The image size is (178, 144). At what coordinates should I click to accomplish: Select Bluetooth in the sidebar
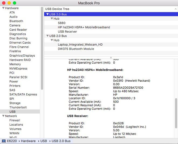pyautogui.click(x=16, y=21)
